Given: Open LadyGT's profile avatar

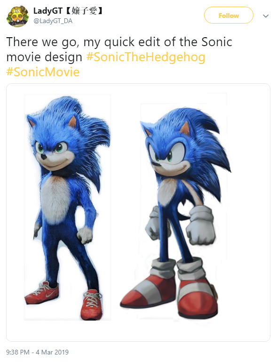Looking at the screenshot, I should pyautogui.click(x=17, y=16).
